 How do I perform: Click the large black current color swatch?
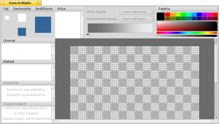[160, 16]
